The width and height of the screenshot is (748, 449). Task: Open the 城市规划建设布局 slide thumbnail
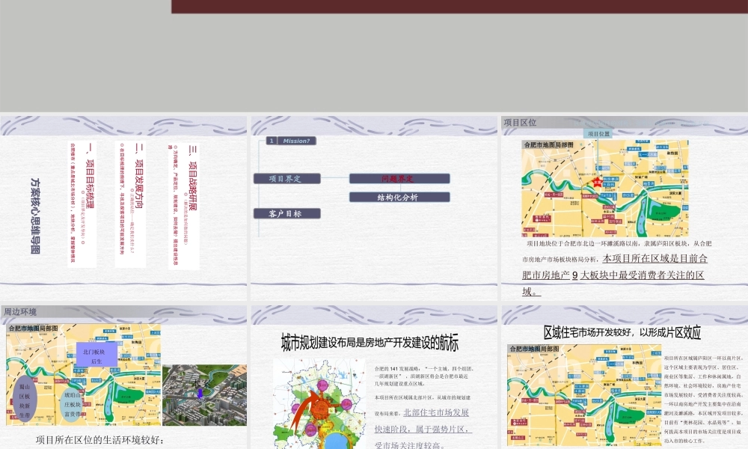374,377
